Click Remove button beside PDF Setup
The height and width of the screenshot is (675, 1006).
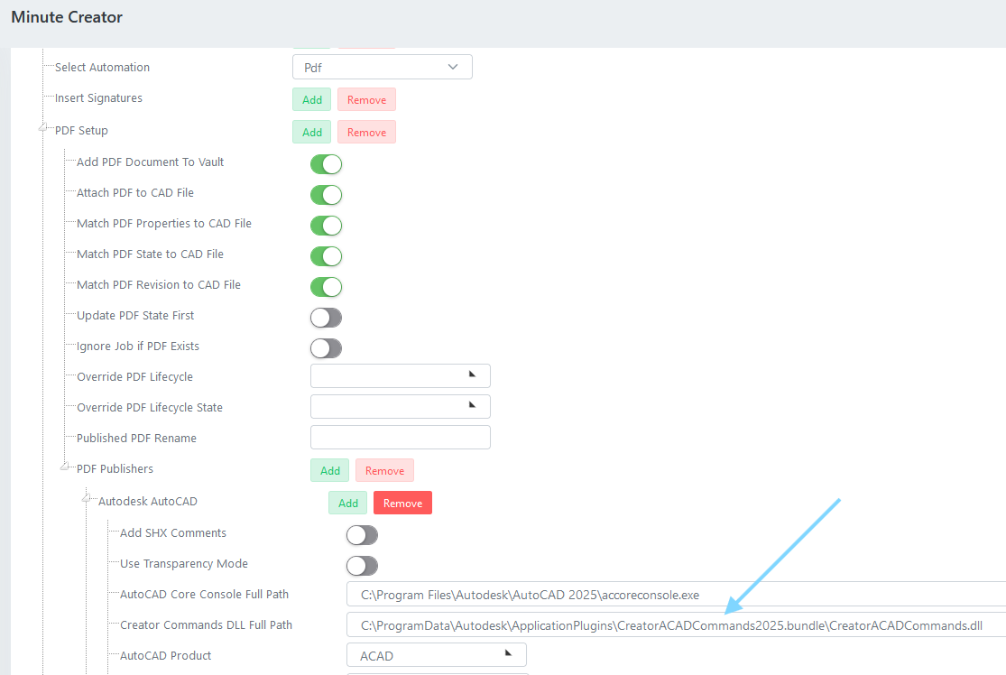pos(366,133)
